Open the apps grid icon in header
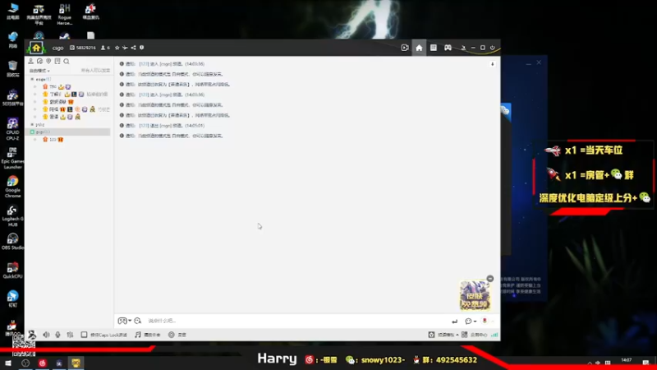 tap(434, 48)
